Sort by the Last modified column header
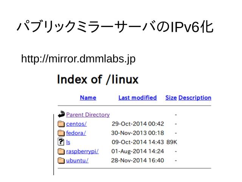Viewport: 242px width, 182px height. (137, 98)
